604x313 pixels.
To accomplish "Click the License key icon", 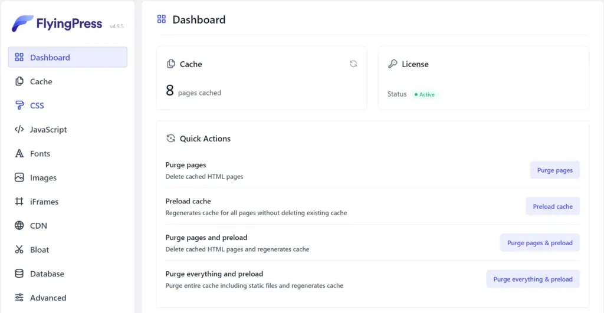I will tap(393, 64).
